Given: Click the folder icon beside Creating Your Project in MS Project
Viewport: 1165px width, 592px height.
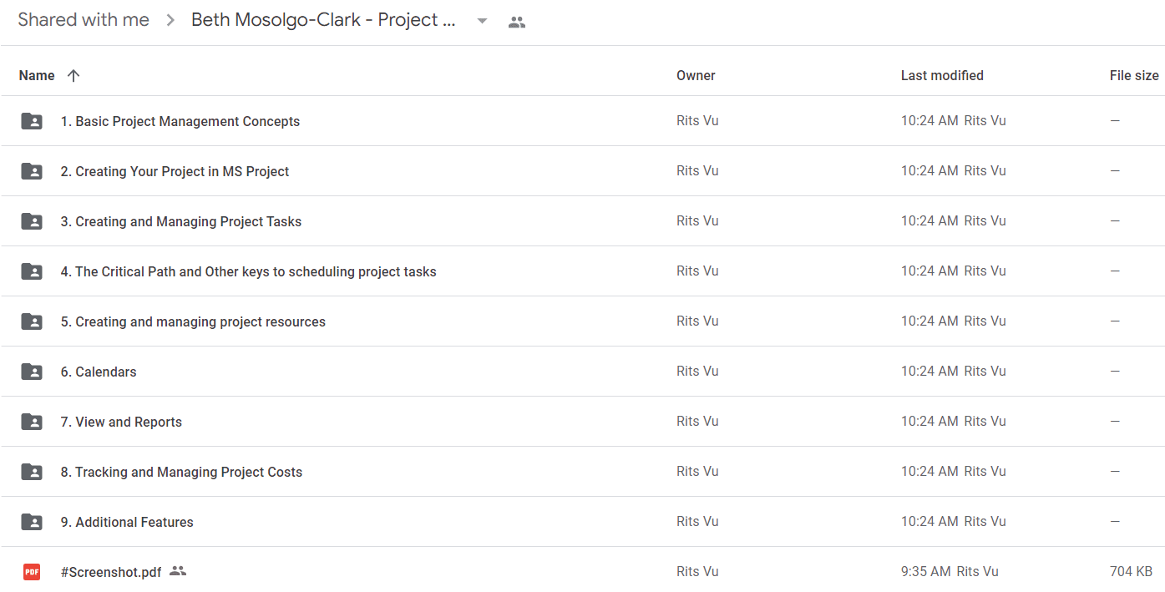Looking at the screenshot, I should click(32, 171).
